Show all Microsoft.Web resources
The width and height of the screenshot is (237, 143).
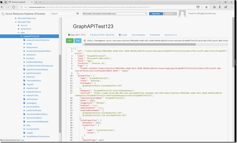point(24,26)
